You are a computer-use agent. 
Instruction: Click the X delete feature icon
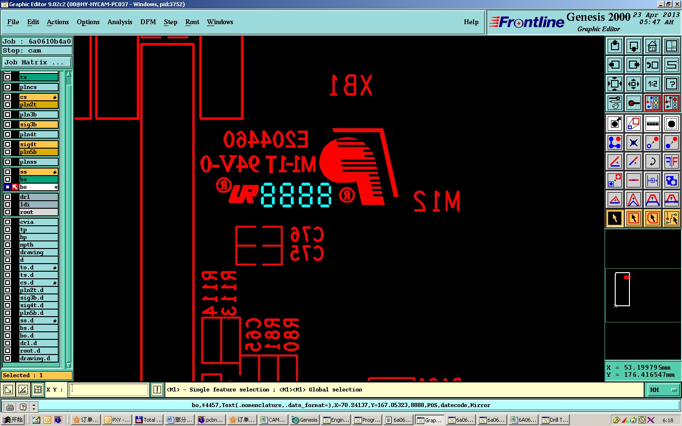coord(634,142)
